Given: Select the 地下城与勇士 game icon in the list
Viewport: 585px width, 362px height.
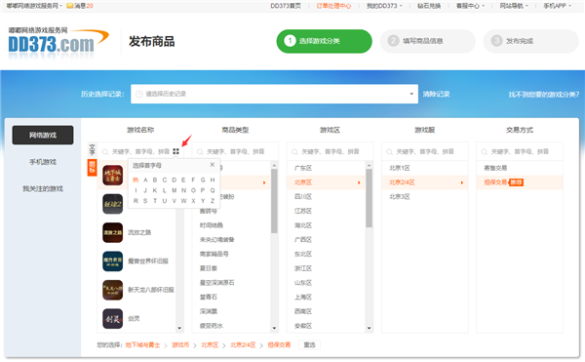Looking at the screenshot, I should click(x=113, y=176).
